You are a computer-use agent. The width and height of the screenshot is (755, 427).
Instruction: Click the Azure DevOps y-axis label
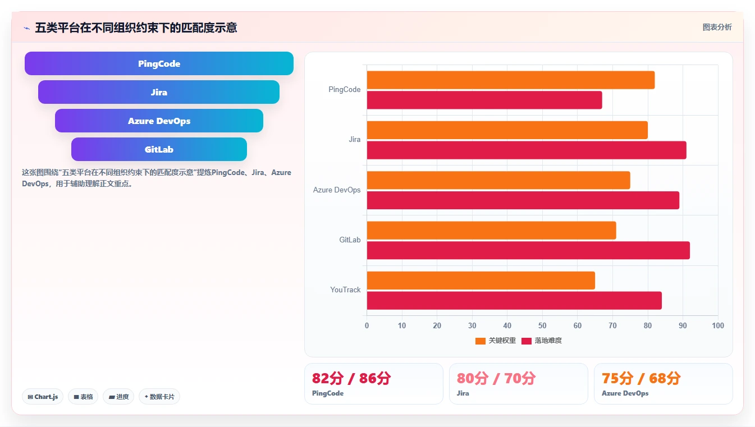(x=337, y=190)
